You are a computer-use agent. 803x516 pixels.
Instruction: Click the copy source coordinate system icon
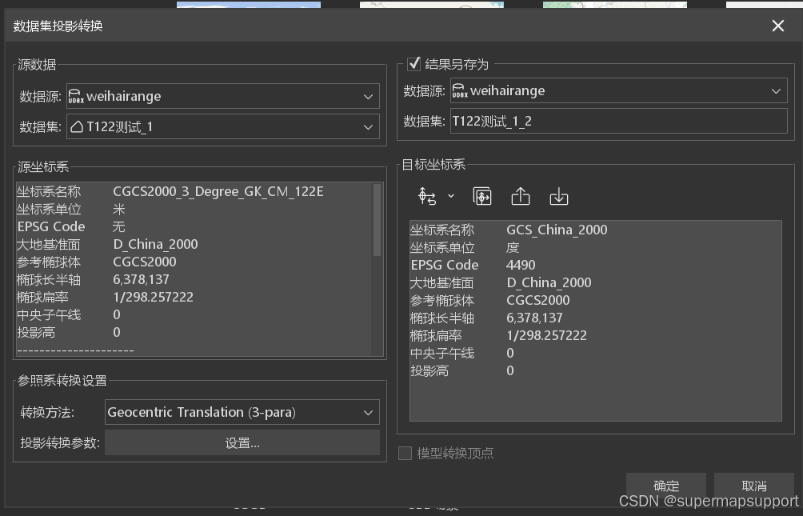(x=484, y=195)
